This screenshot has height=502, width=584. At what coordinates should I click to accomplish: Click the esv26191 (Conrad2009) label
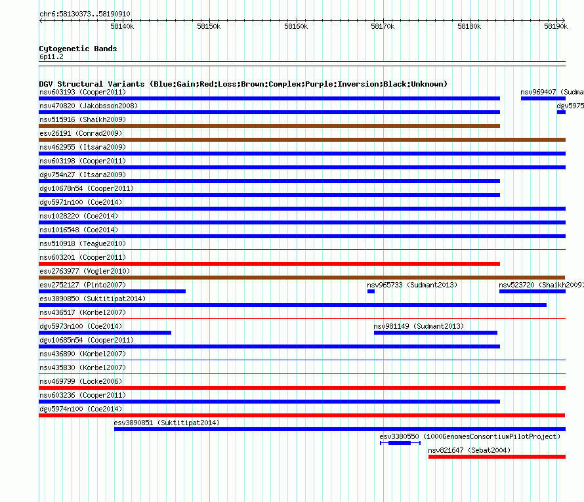pyautogui.click(x=81, y=133)
